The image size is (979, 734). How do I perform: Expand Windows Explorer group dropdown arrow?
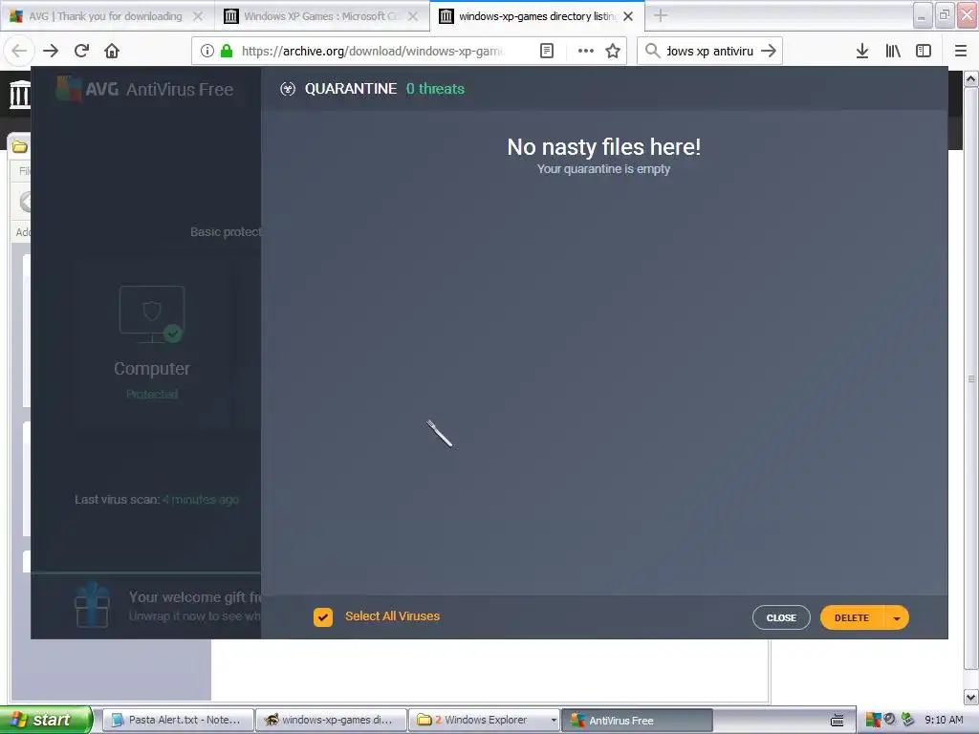(x=554, y=721)
